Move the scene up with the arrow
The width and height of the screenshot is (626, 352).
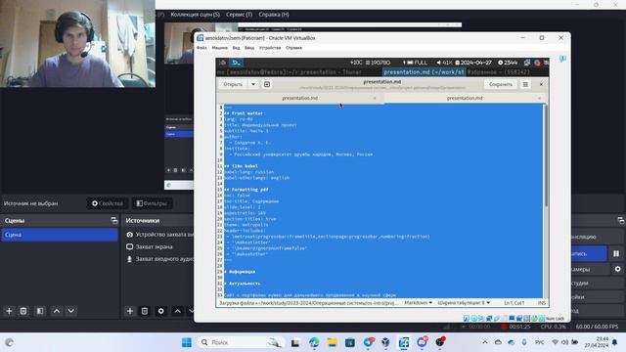pyautogui.click(x=57, y=311)
